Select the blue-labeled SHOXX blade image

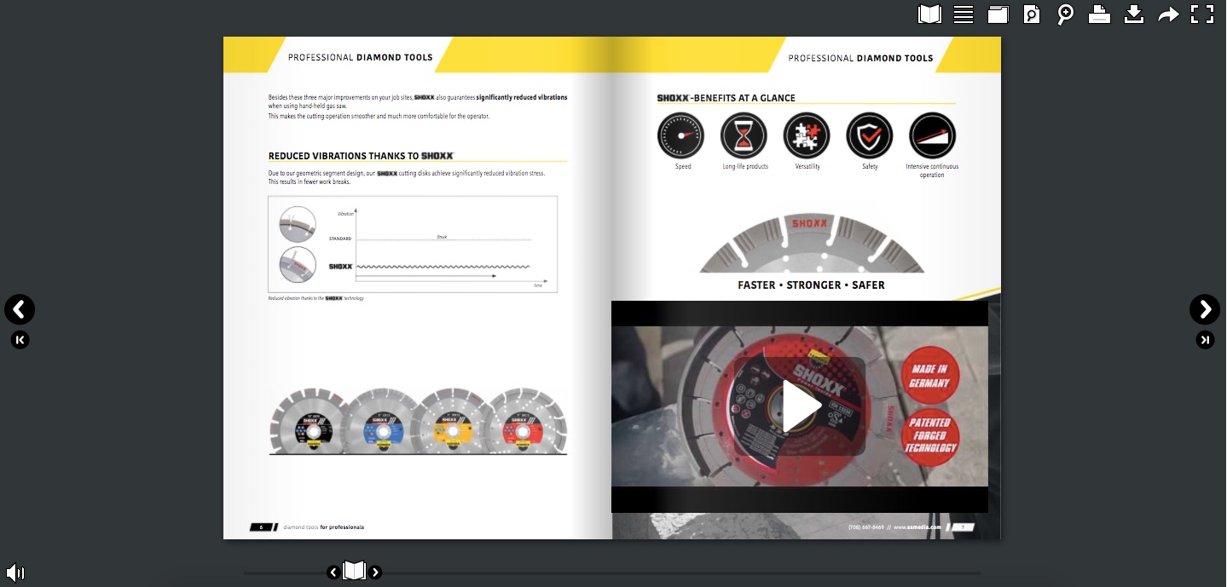[x=384, y=421]
